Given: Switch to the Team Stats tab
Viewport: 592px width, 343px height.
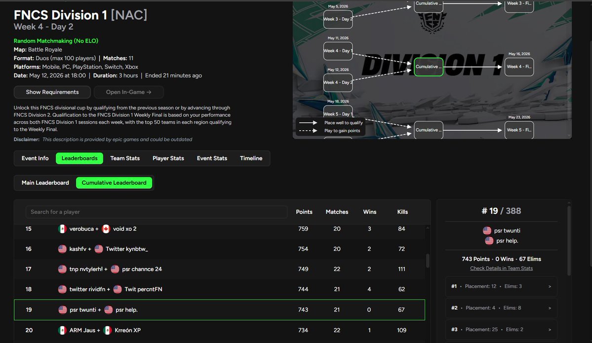Looking at the screenshot, I should (x=125, y=158).
